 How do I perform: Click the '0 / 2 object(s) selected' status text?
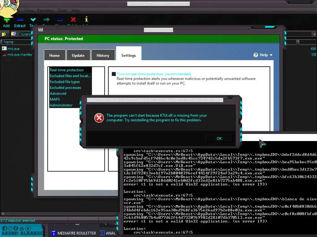click(18, 220)
